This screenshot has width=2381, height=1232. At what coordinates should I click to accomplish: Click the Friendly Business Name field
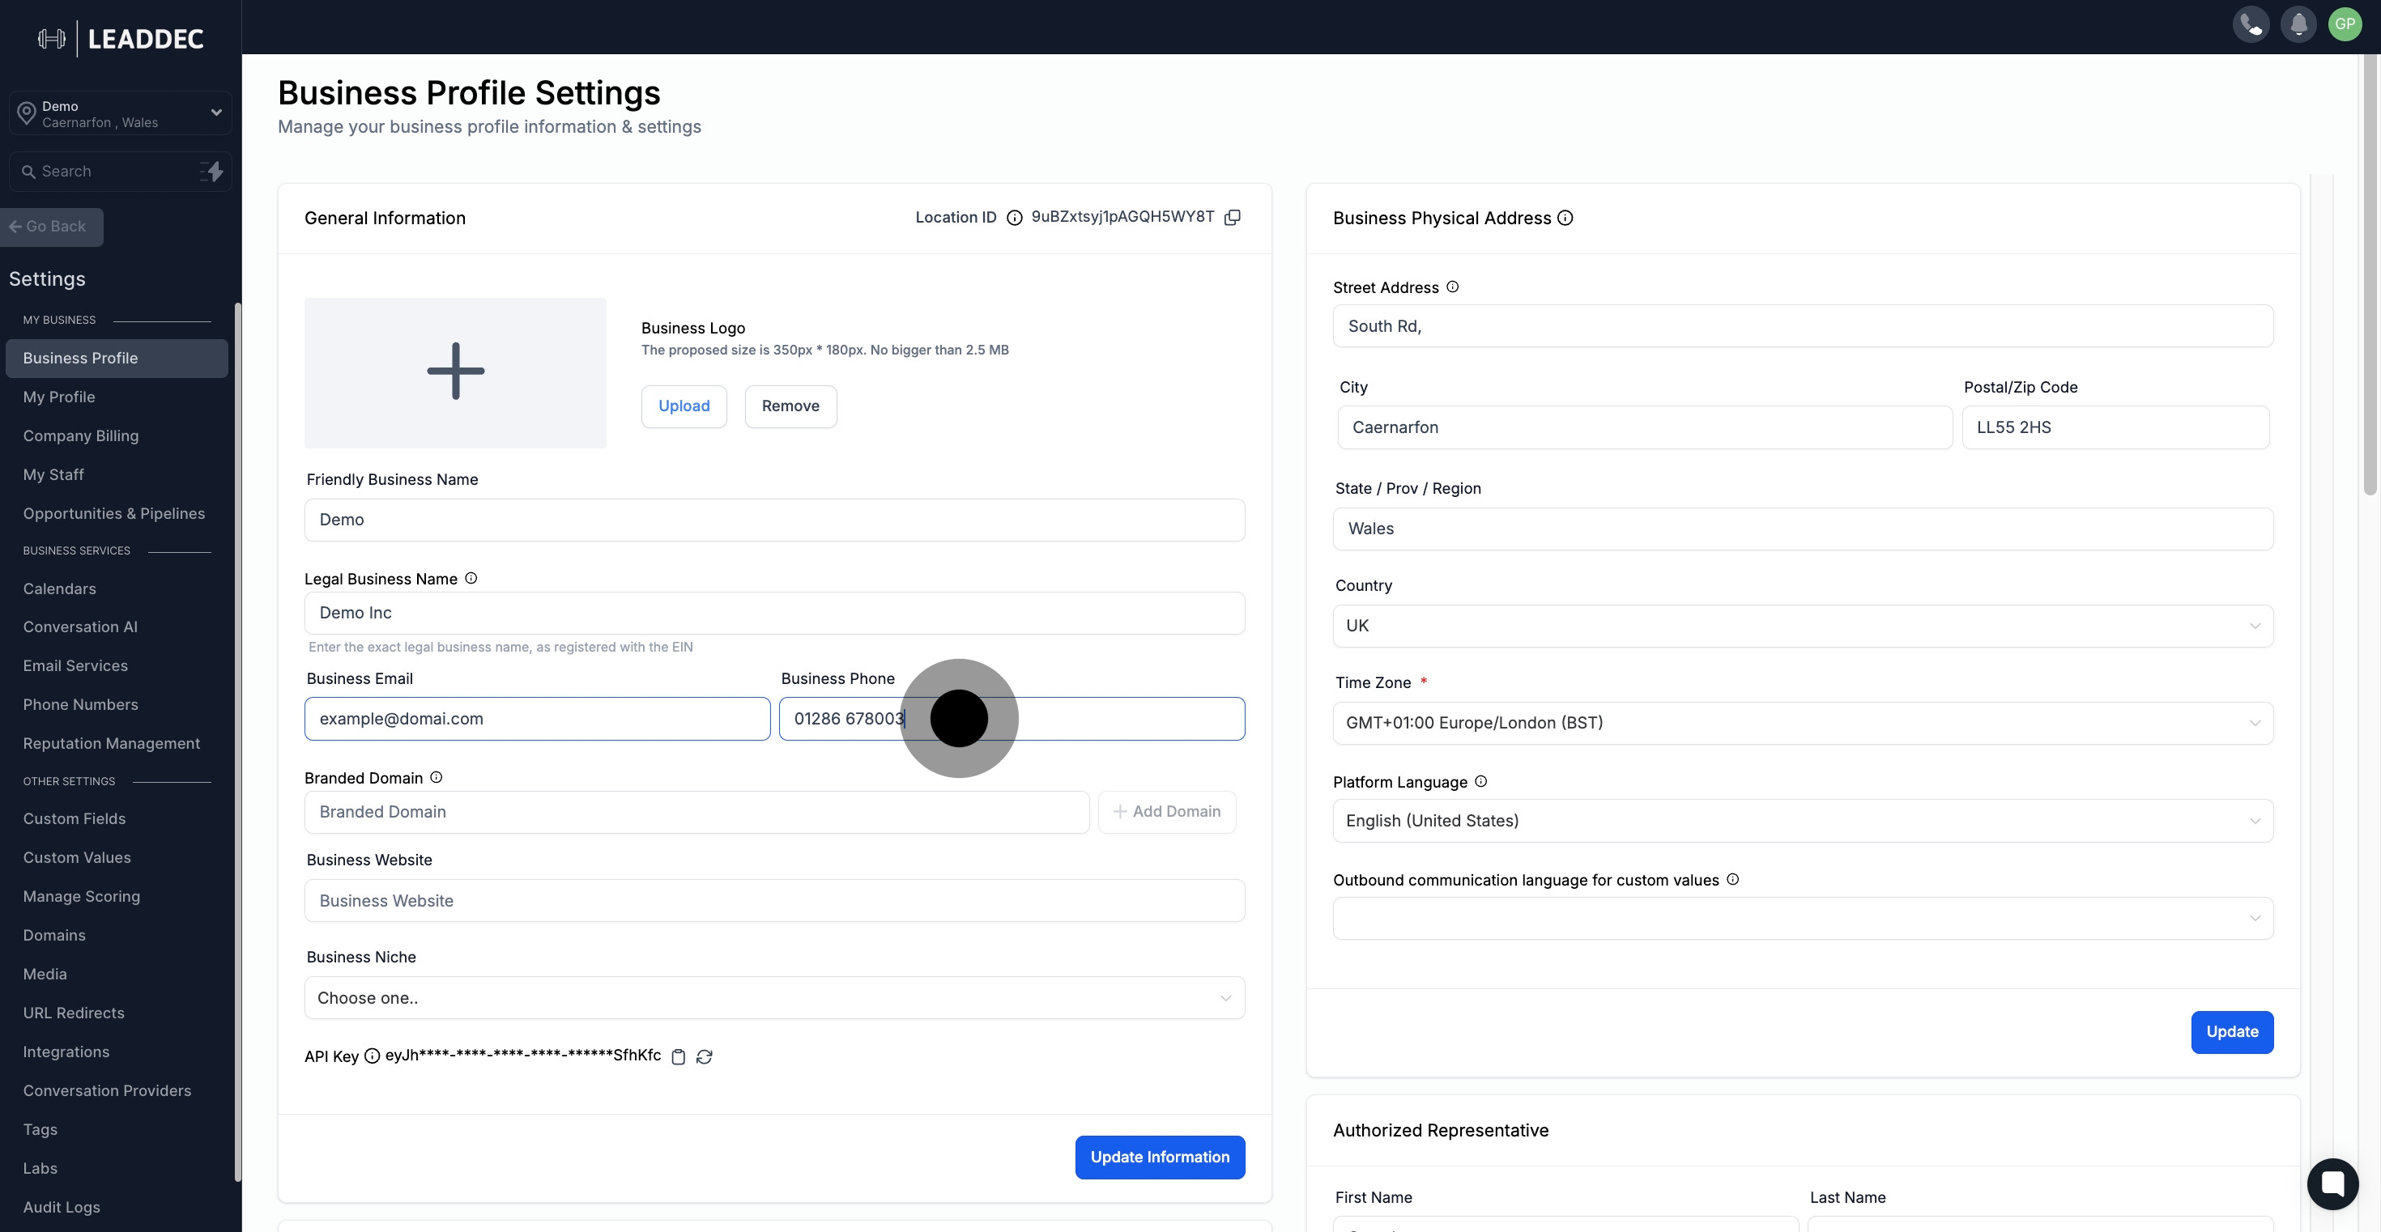pos(774,520)
